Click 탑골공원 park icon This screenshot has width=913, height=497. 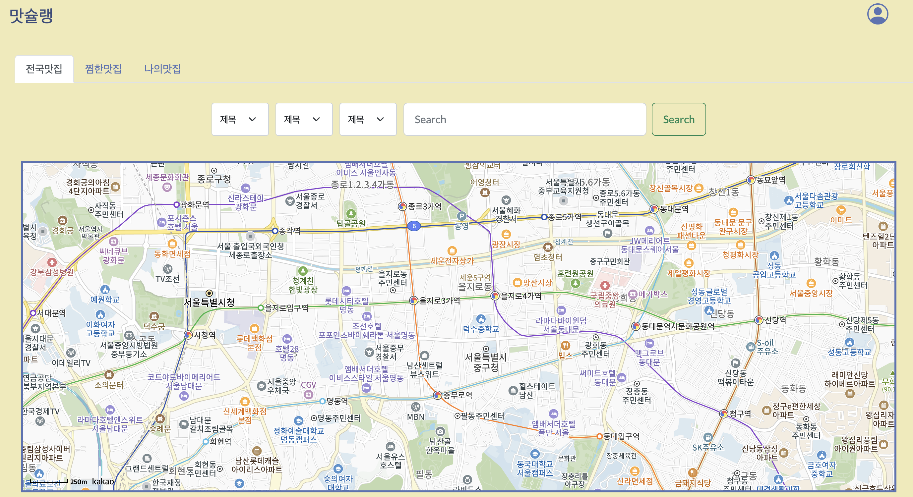[x=350, y=214]
